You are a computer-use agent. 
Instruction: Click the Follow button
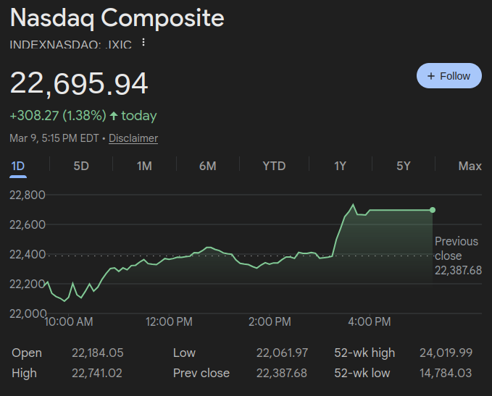pos(449,76)
